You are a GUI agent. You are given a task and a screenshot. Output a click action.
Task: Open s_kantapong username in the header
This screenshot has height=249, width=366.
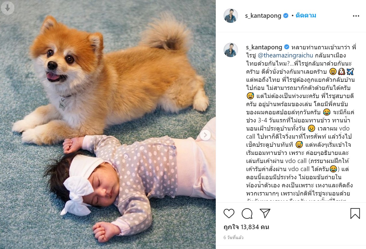coord(263,16)
